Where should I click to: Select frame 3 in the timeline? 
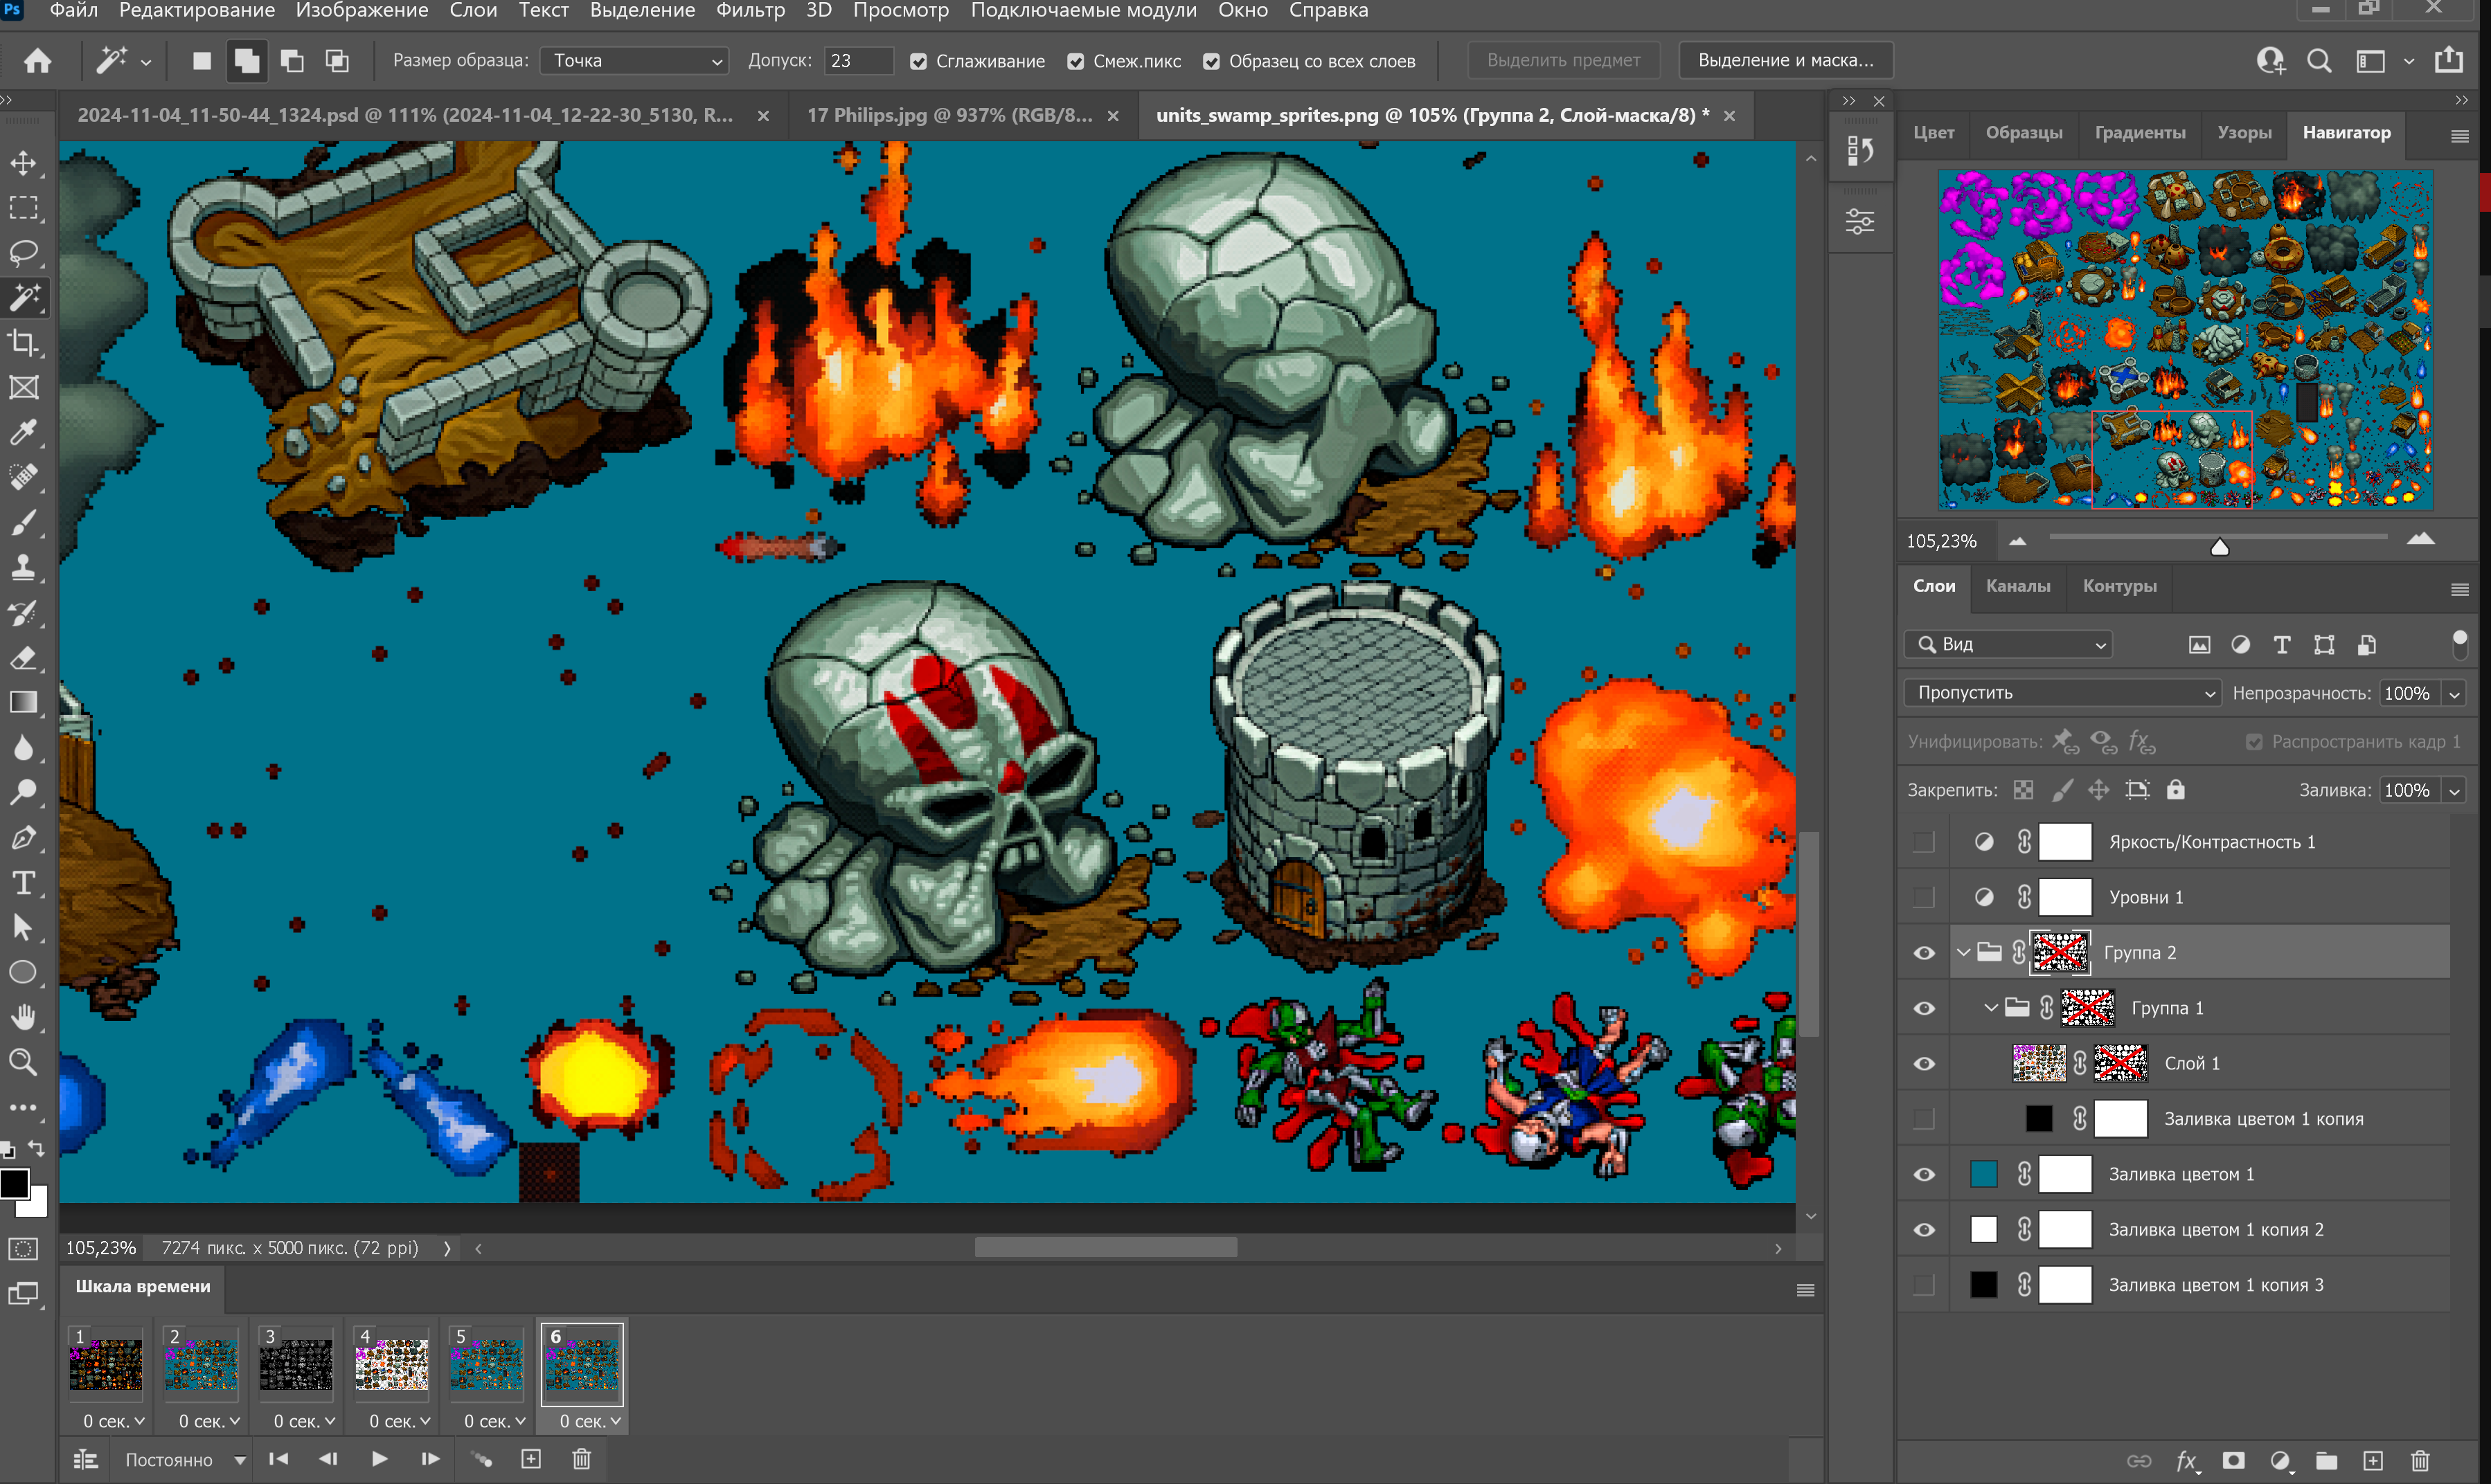tap(296, 1363)
